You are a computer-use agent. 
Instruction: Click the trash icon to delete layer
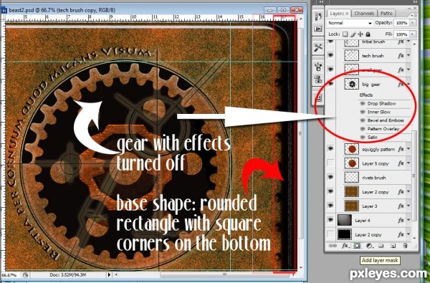405,246
